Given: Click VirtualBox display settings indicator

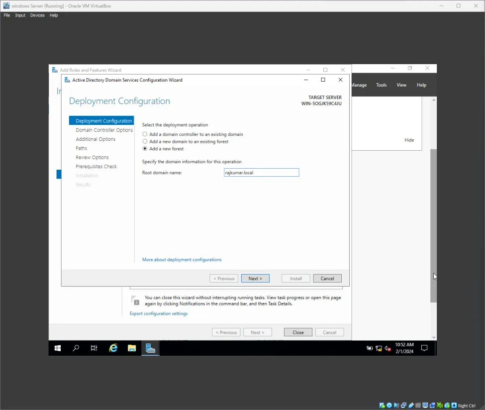Looking at the screenshot, I should (x=425, y=406).
